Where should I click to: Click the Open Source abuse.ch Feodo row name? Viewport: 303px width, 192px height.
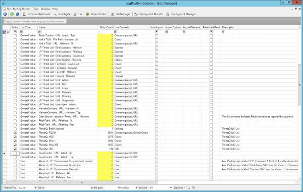[64, 117]
